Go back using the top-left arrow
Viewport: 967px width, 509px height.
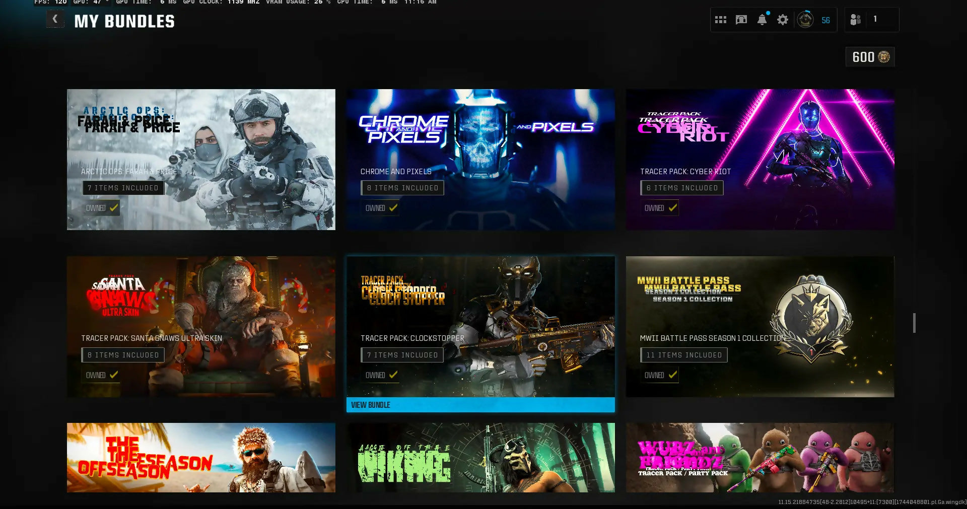pos(55,20)
